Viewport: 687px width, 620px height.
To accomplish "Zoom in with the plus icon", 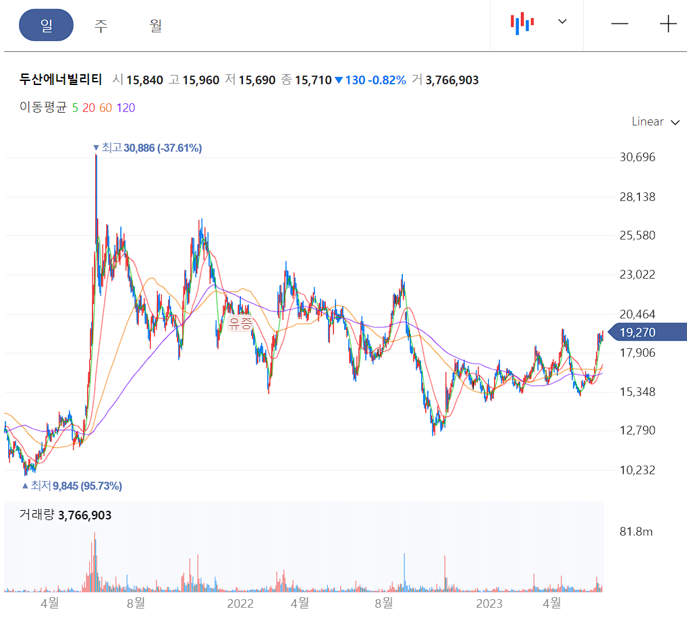I will click(668, 24).
